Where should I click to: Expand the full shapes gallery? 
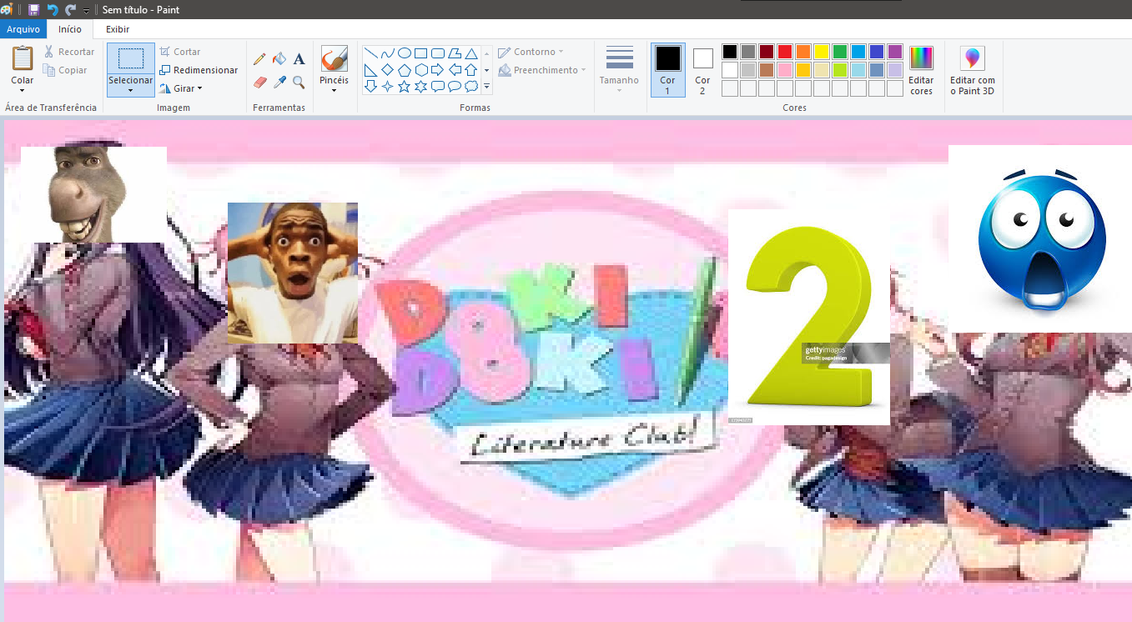click(486, 86)
